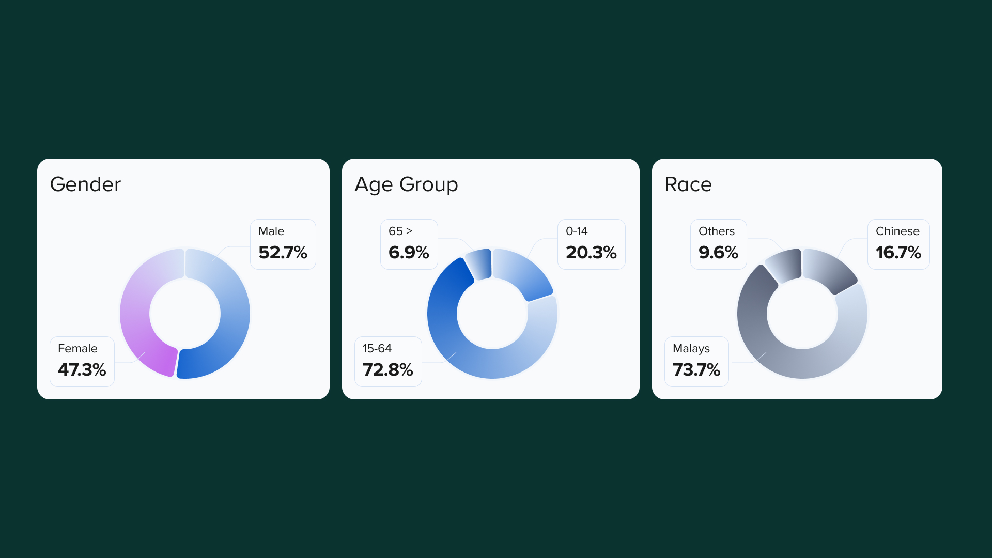Click the Age Group card title
This screenshot has width=992, height=558.
pos(406,184)
